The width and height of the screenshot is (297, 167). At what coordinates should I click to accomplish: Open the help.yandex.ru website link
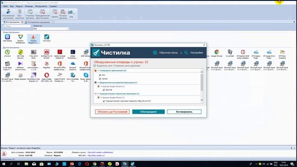pyautogui.click(x=96, y=155)
